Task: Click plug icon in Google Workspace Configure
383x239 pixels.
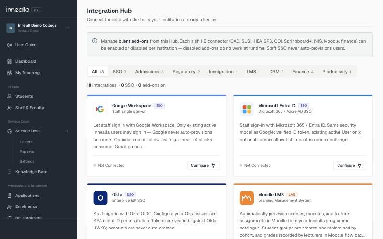Action: (213, 165)
